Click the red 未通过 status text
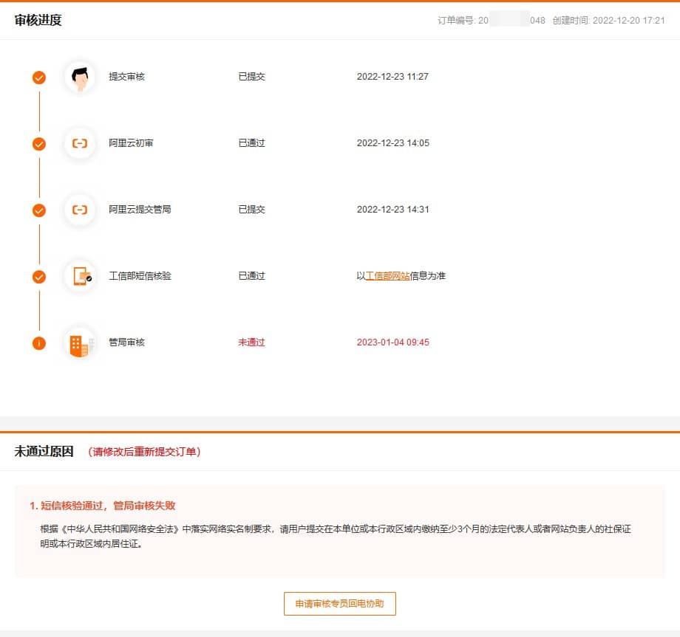The height and width of the screenshot is (637, 680). click(251, 342)
